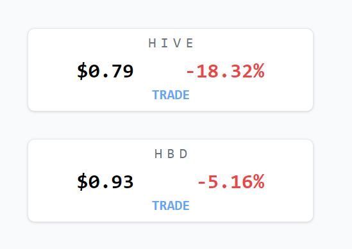This screenshot has height=249, width=352.
Task: Click the dollar sign of $0.79
Action: point(82,71)
